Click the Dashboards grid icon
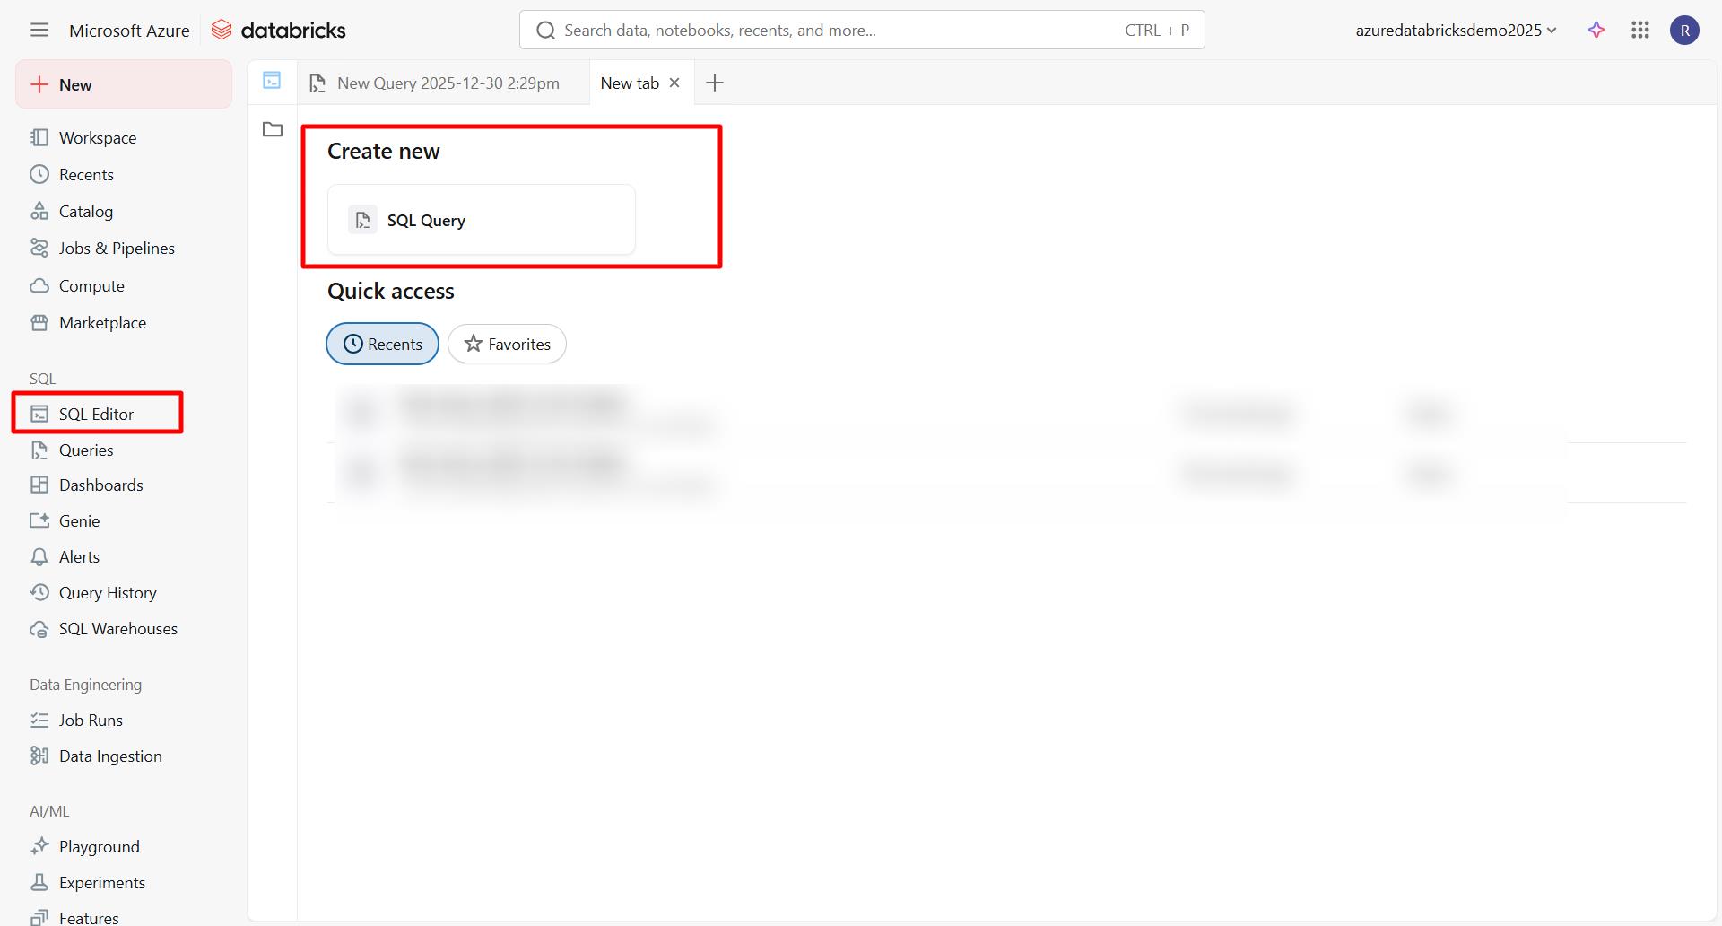The image size is (1722, 926). (x=39, y=485)
